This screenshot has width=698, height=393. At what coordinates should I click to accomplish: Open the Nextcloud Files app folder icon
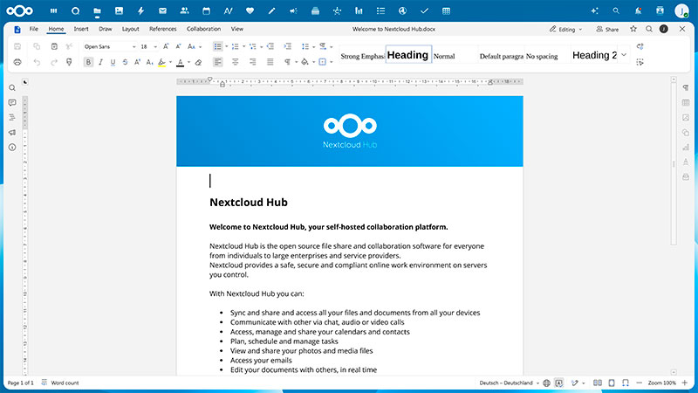[x=96, y=10]
